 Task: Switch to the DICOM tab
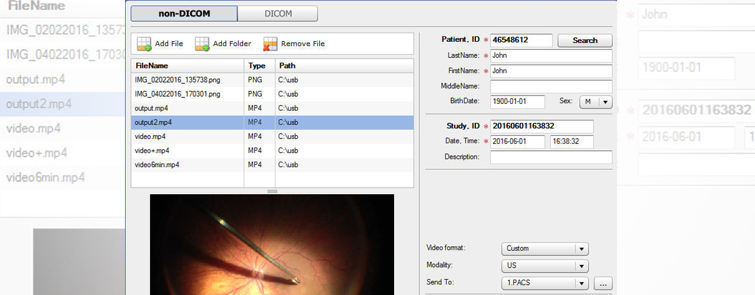point(278,14)
